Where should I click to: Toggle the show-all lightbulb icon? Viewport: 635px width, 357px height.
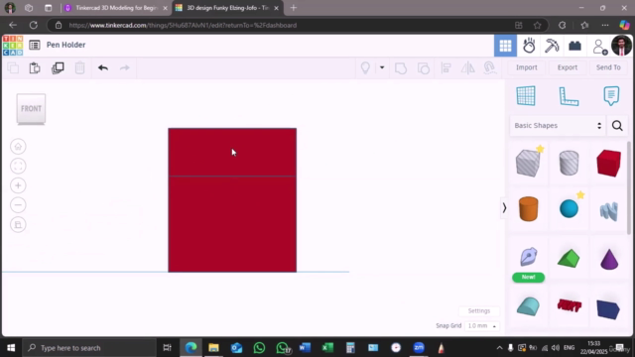[365, 67]
